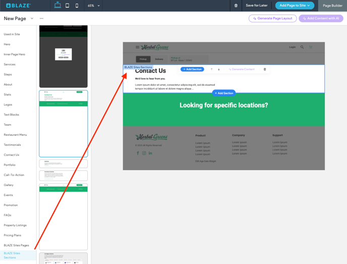Viewport: 347px width, 264px height.
Task: Click Add Section button below Contact section
Action: click(x=223, y=93)
